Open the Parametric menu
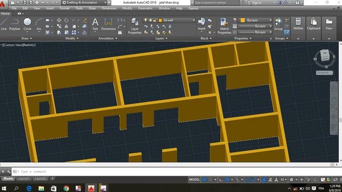This screenshot has width=342, height=192. 145,9
